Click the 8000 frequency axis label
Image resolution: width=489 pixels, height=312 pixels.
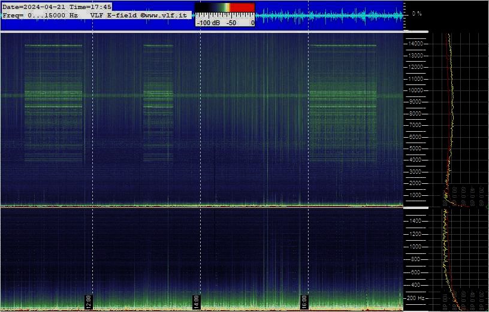[415, 114]
